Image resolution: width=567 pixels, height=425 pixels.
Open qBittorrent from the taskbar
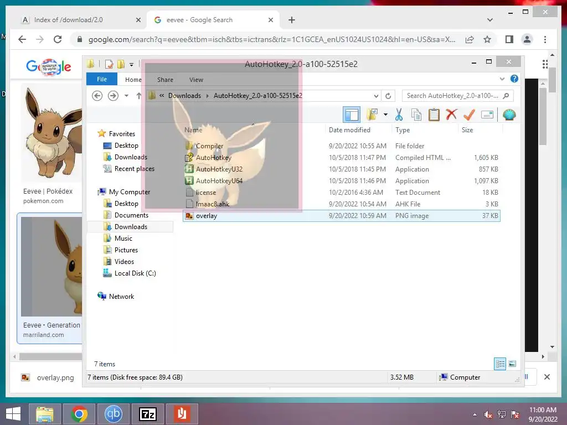click(x=114, y=414)
